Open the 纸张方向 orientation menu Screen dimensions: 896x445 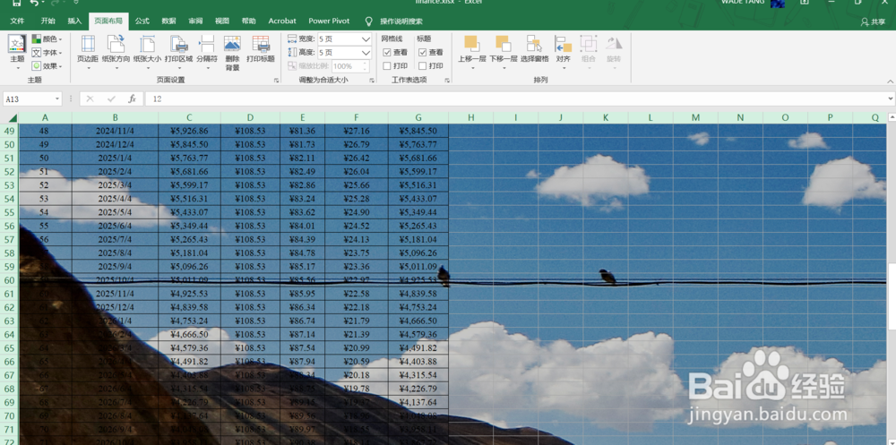click(116, 51)
